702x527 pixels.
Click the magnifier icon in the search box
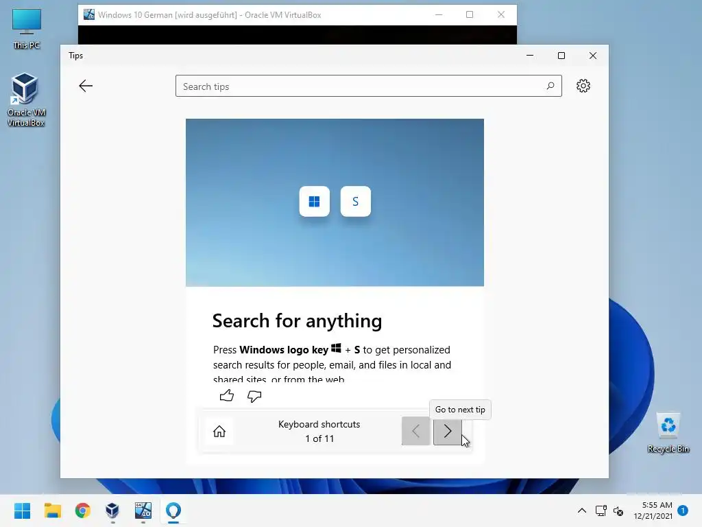coord(550,86)
